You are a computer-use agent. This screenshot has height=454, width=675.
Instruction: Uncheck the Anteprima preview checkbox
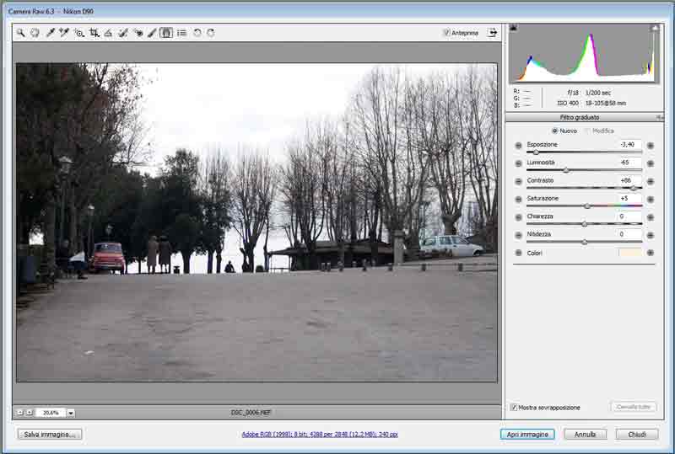[447, 33]
